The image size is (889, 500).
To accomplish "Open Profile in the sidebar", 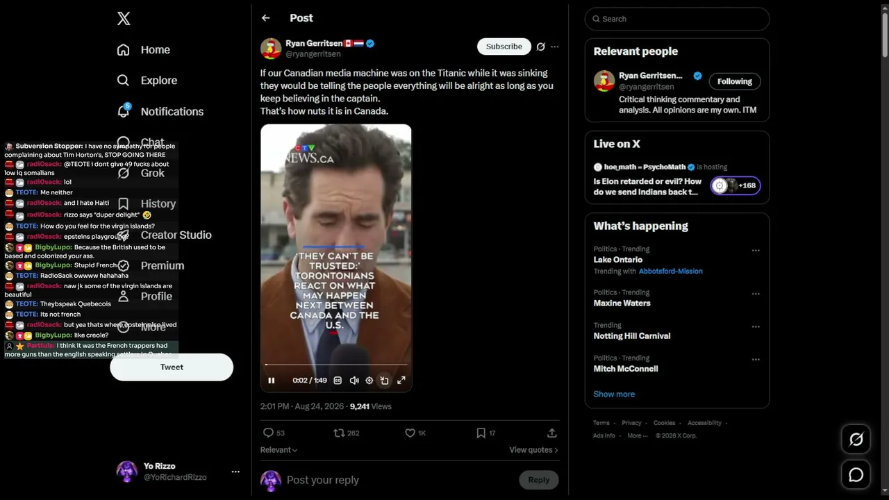I will coord(144,297).
